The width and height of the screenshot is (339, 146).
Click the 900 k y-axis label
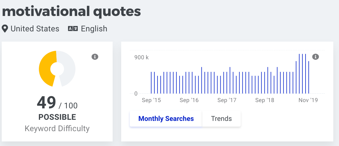coord(141,58)
